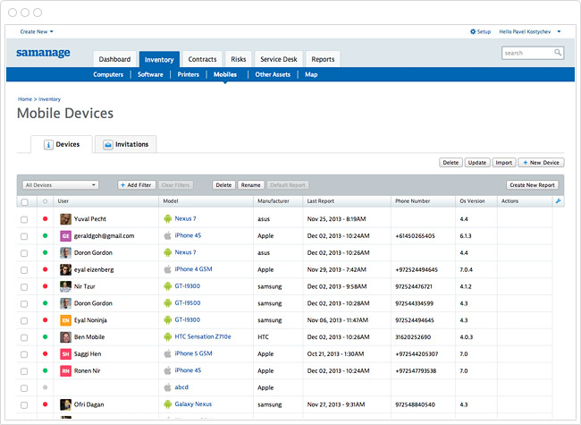Open the Galaxy Nexus device link
The width and height of the screenshot is (581, 425).
193,404
